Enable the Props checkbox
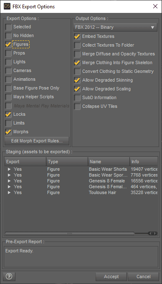The height and width of the screenshot is (284, 162). point(8,53)
